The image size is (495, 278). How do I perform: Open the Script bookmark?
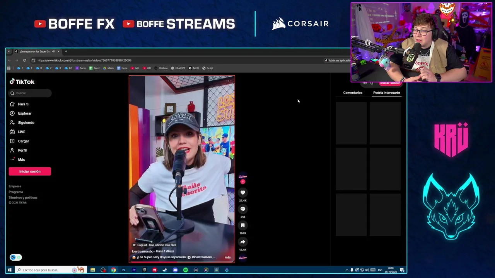tap(208, 68)
